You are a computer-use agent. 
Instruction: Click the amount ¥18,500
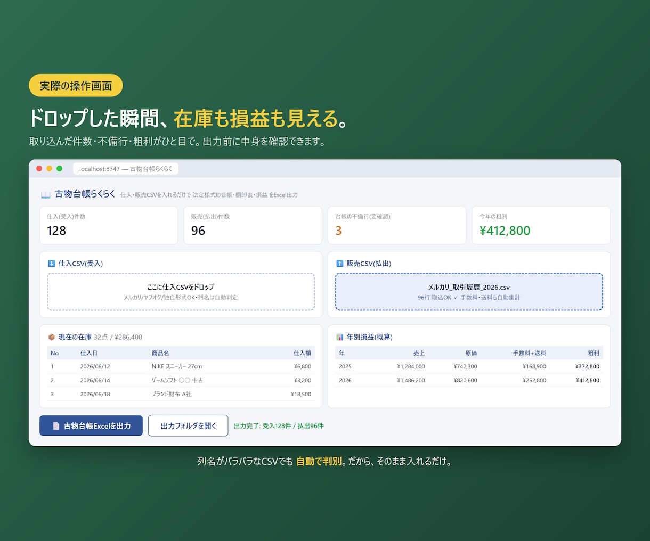(301, 394)
